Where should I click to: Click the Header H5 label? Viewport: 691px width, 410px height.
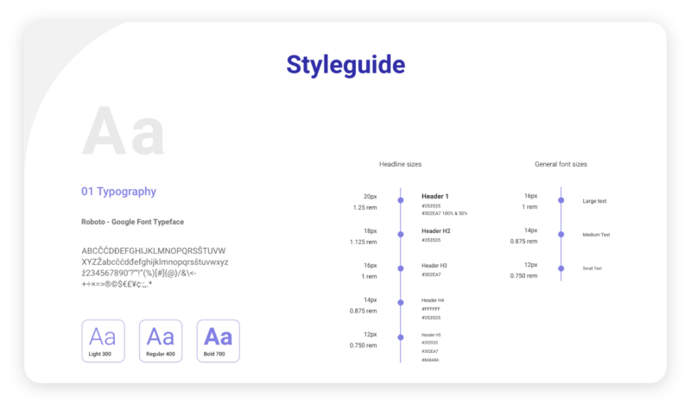point(431,335)
